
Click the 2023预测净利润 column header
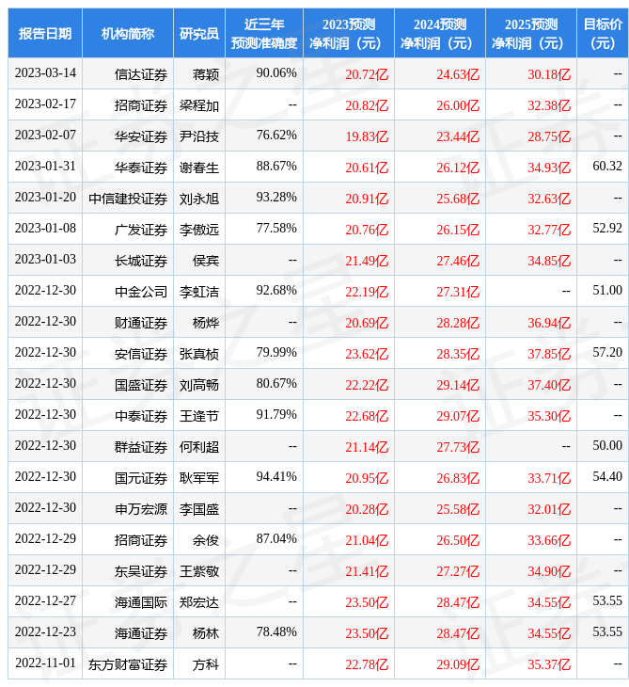pos(349,33)
